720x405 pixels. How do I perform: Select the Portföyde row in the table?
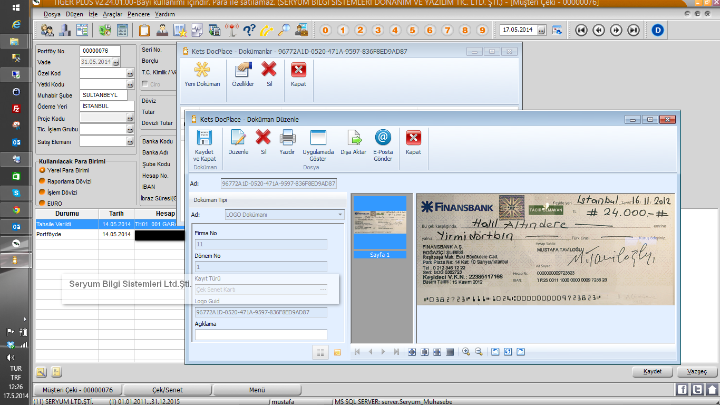110,234
